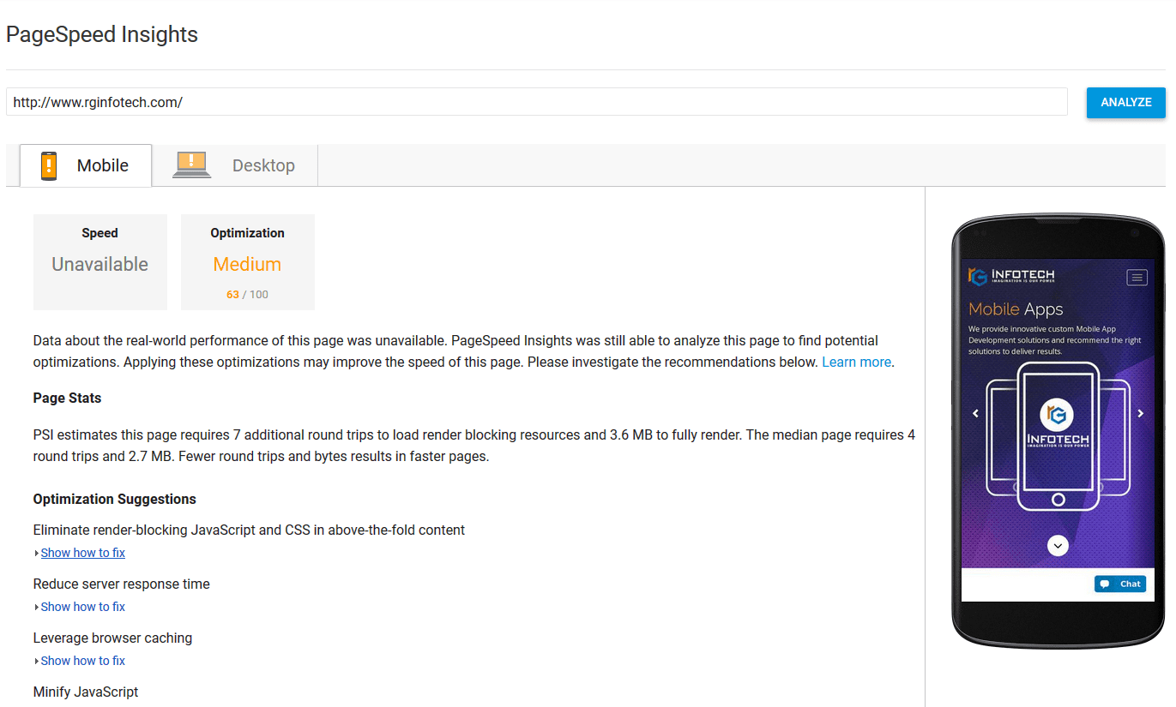Click the desktop laptop warning icon
1176x707 pixels.
point(191,165)
